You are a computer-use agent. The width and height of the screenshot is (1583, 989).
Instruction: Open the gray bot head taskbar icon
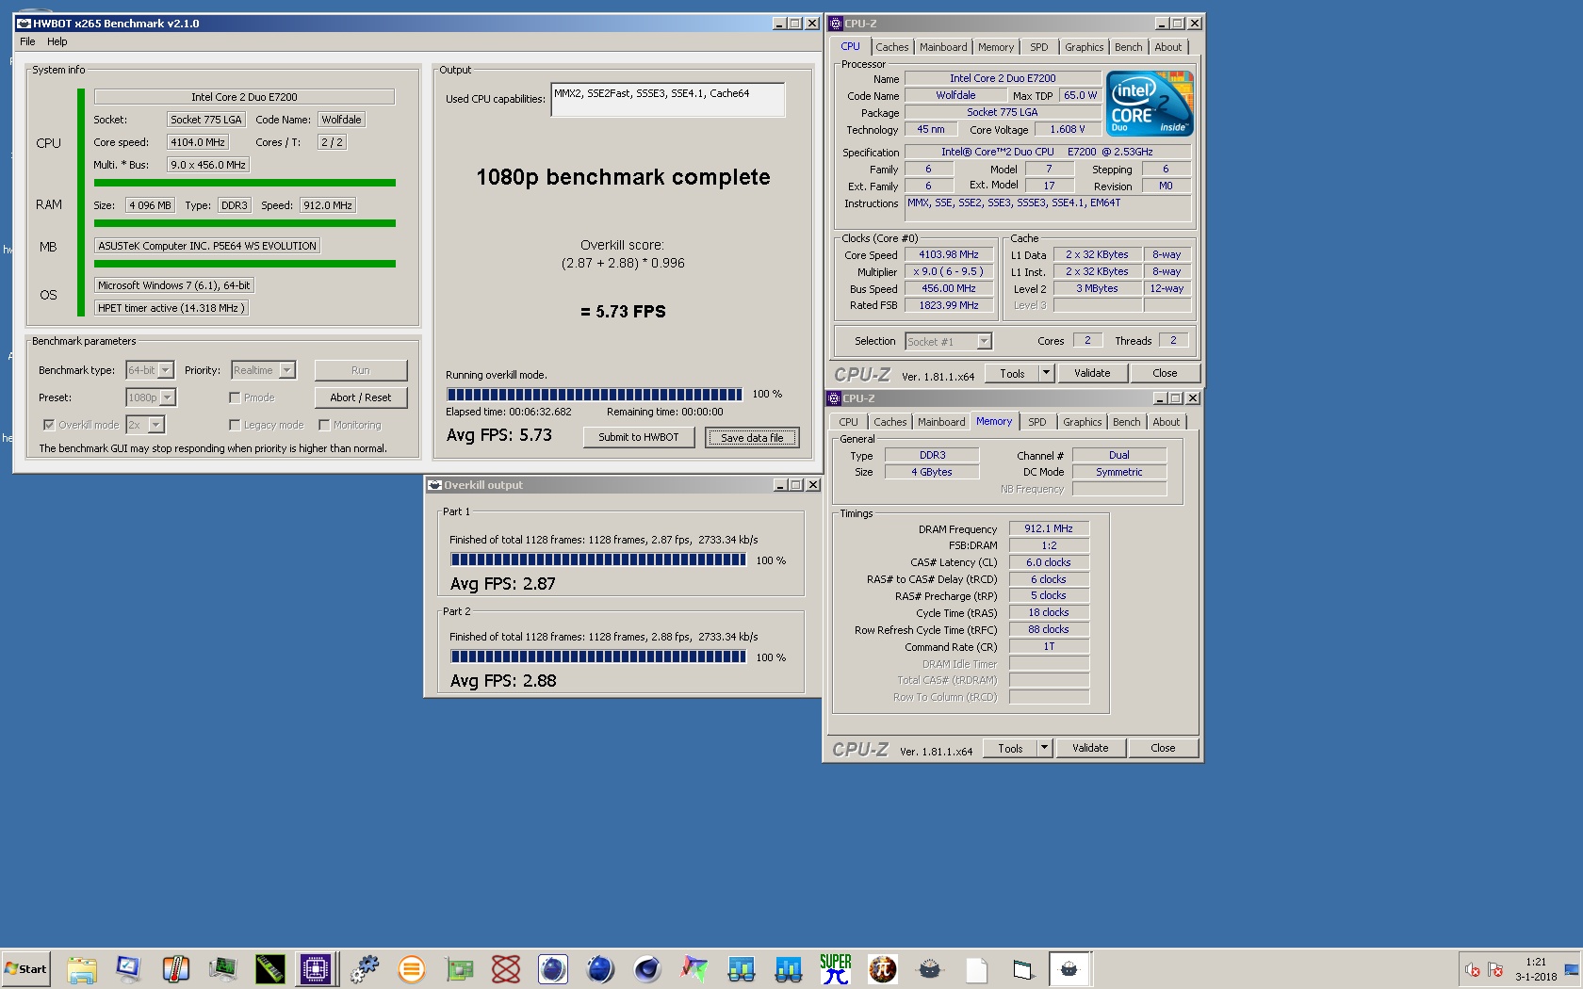(x=930, y=969)
